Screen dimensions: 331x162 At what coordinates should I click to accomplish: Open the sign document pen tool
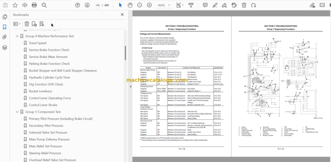tap(225, 5)
